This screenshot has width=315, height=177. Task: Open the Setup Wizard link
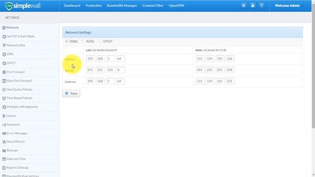click(15, 142)
